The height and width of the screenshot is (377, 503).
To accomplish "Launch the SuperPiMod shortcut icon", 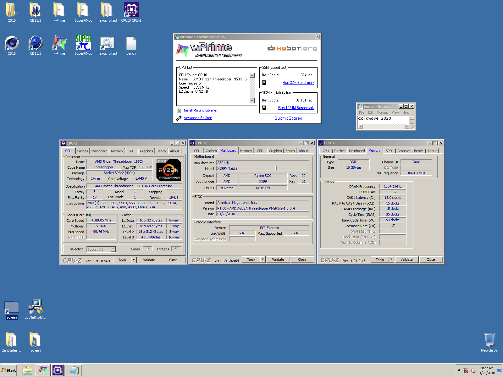I will point(83,46).
